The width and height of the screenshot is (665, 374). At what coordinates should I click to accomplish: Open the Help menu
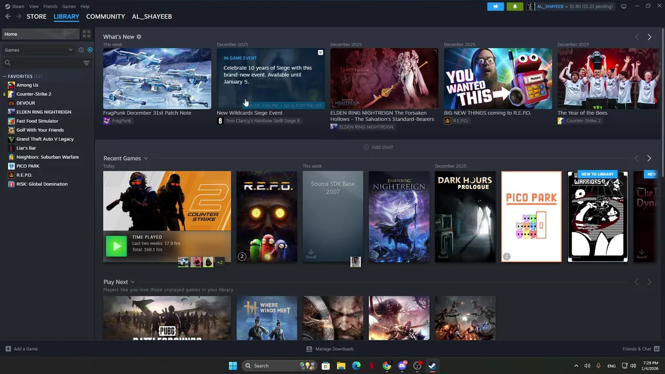(x=85, y=6)
